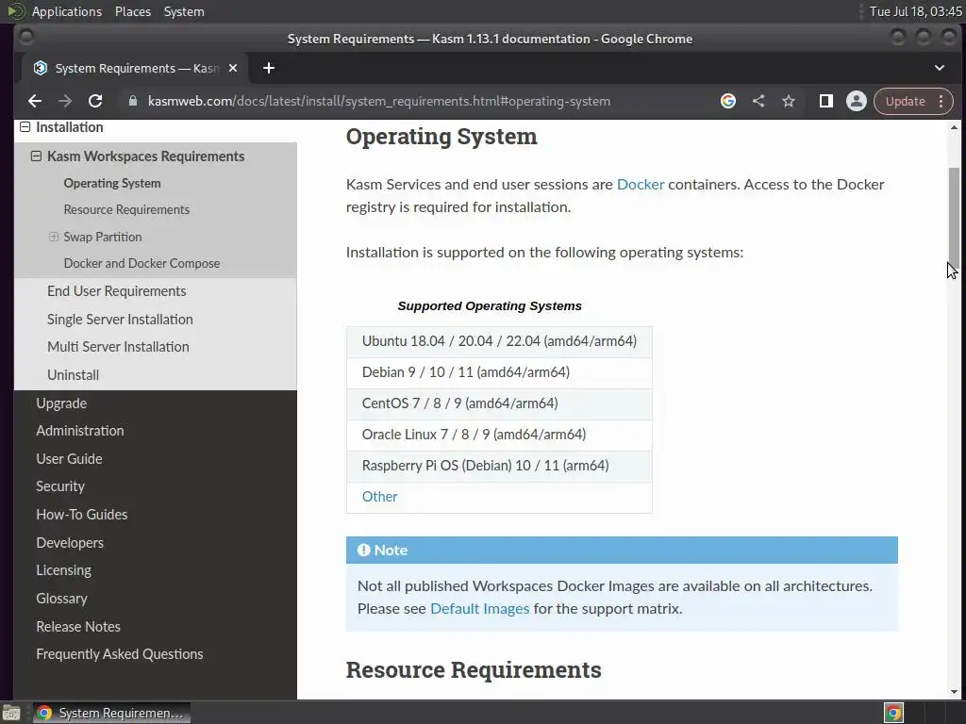Open the Applications menu
The width and height of the screenshot is (966, 724).
(66, 11)
